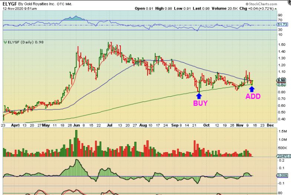Click the 30 level on RSI axis
291x195 pixels.
click(x=280, y=30)
